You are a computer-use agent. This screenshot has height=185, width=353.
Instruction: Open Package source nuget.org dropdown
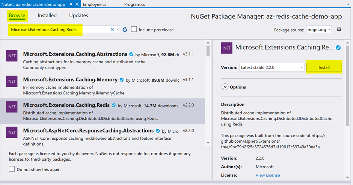(319, 30)
